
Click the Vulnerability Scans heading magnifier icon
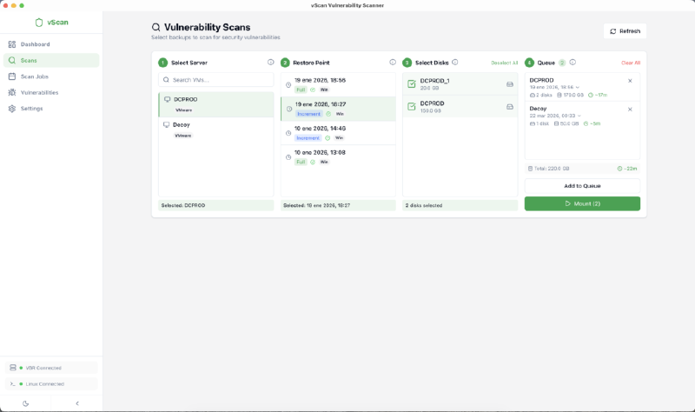click(x=156, y=28)
